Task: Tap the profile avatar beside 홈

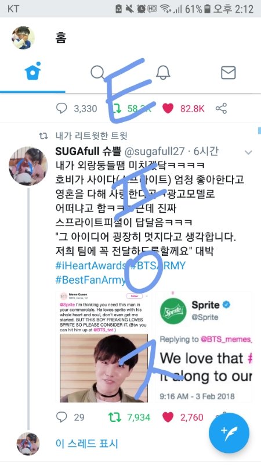Action: click(23, 38)
